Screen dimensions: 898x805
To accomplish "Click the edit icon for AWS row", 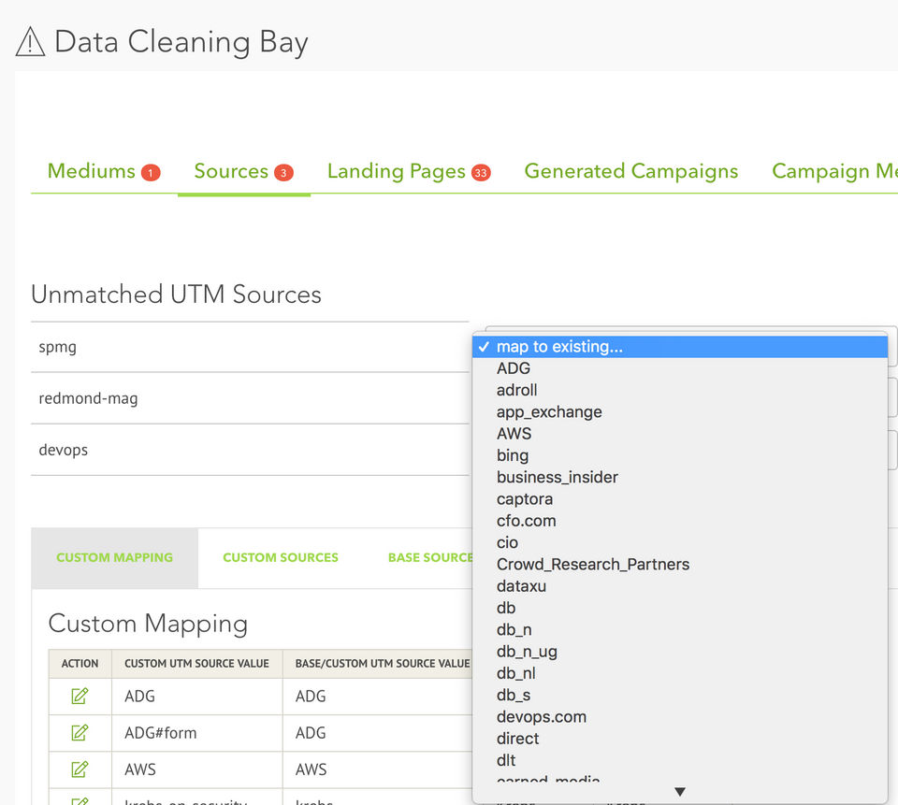I will 80,769.
